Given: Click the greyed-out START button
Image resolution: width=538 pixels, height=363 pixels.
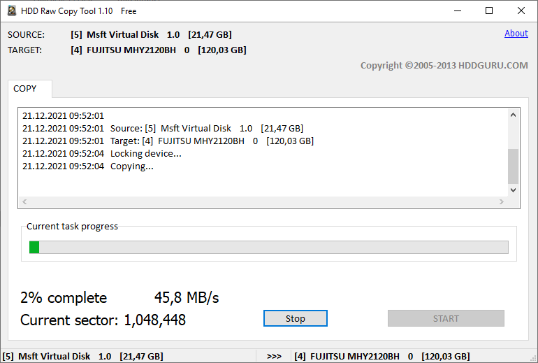Looking at the screenshot, I should click(446, 318).
